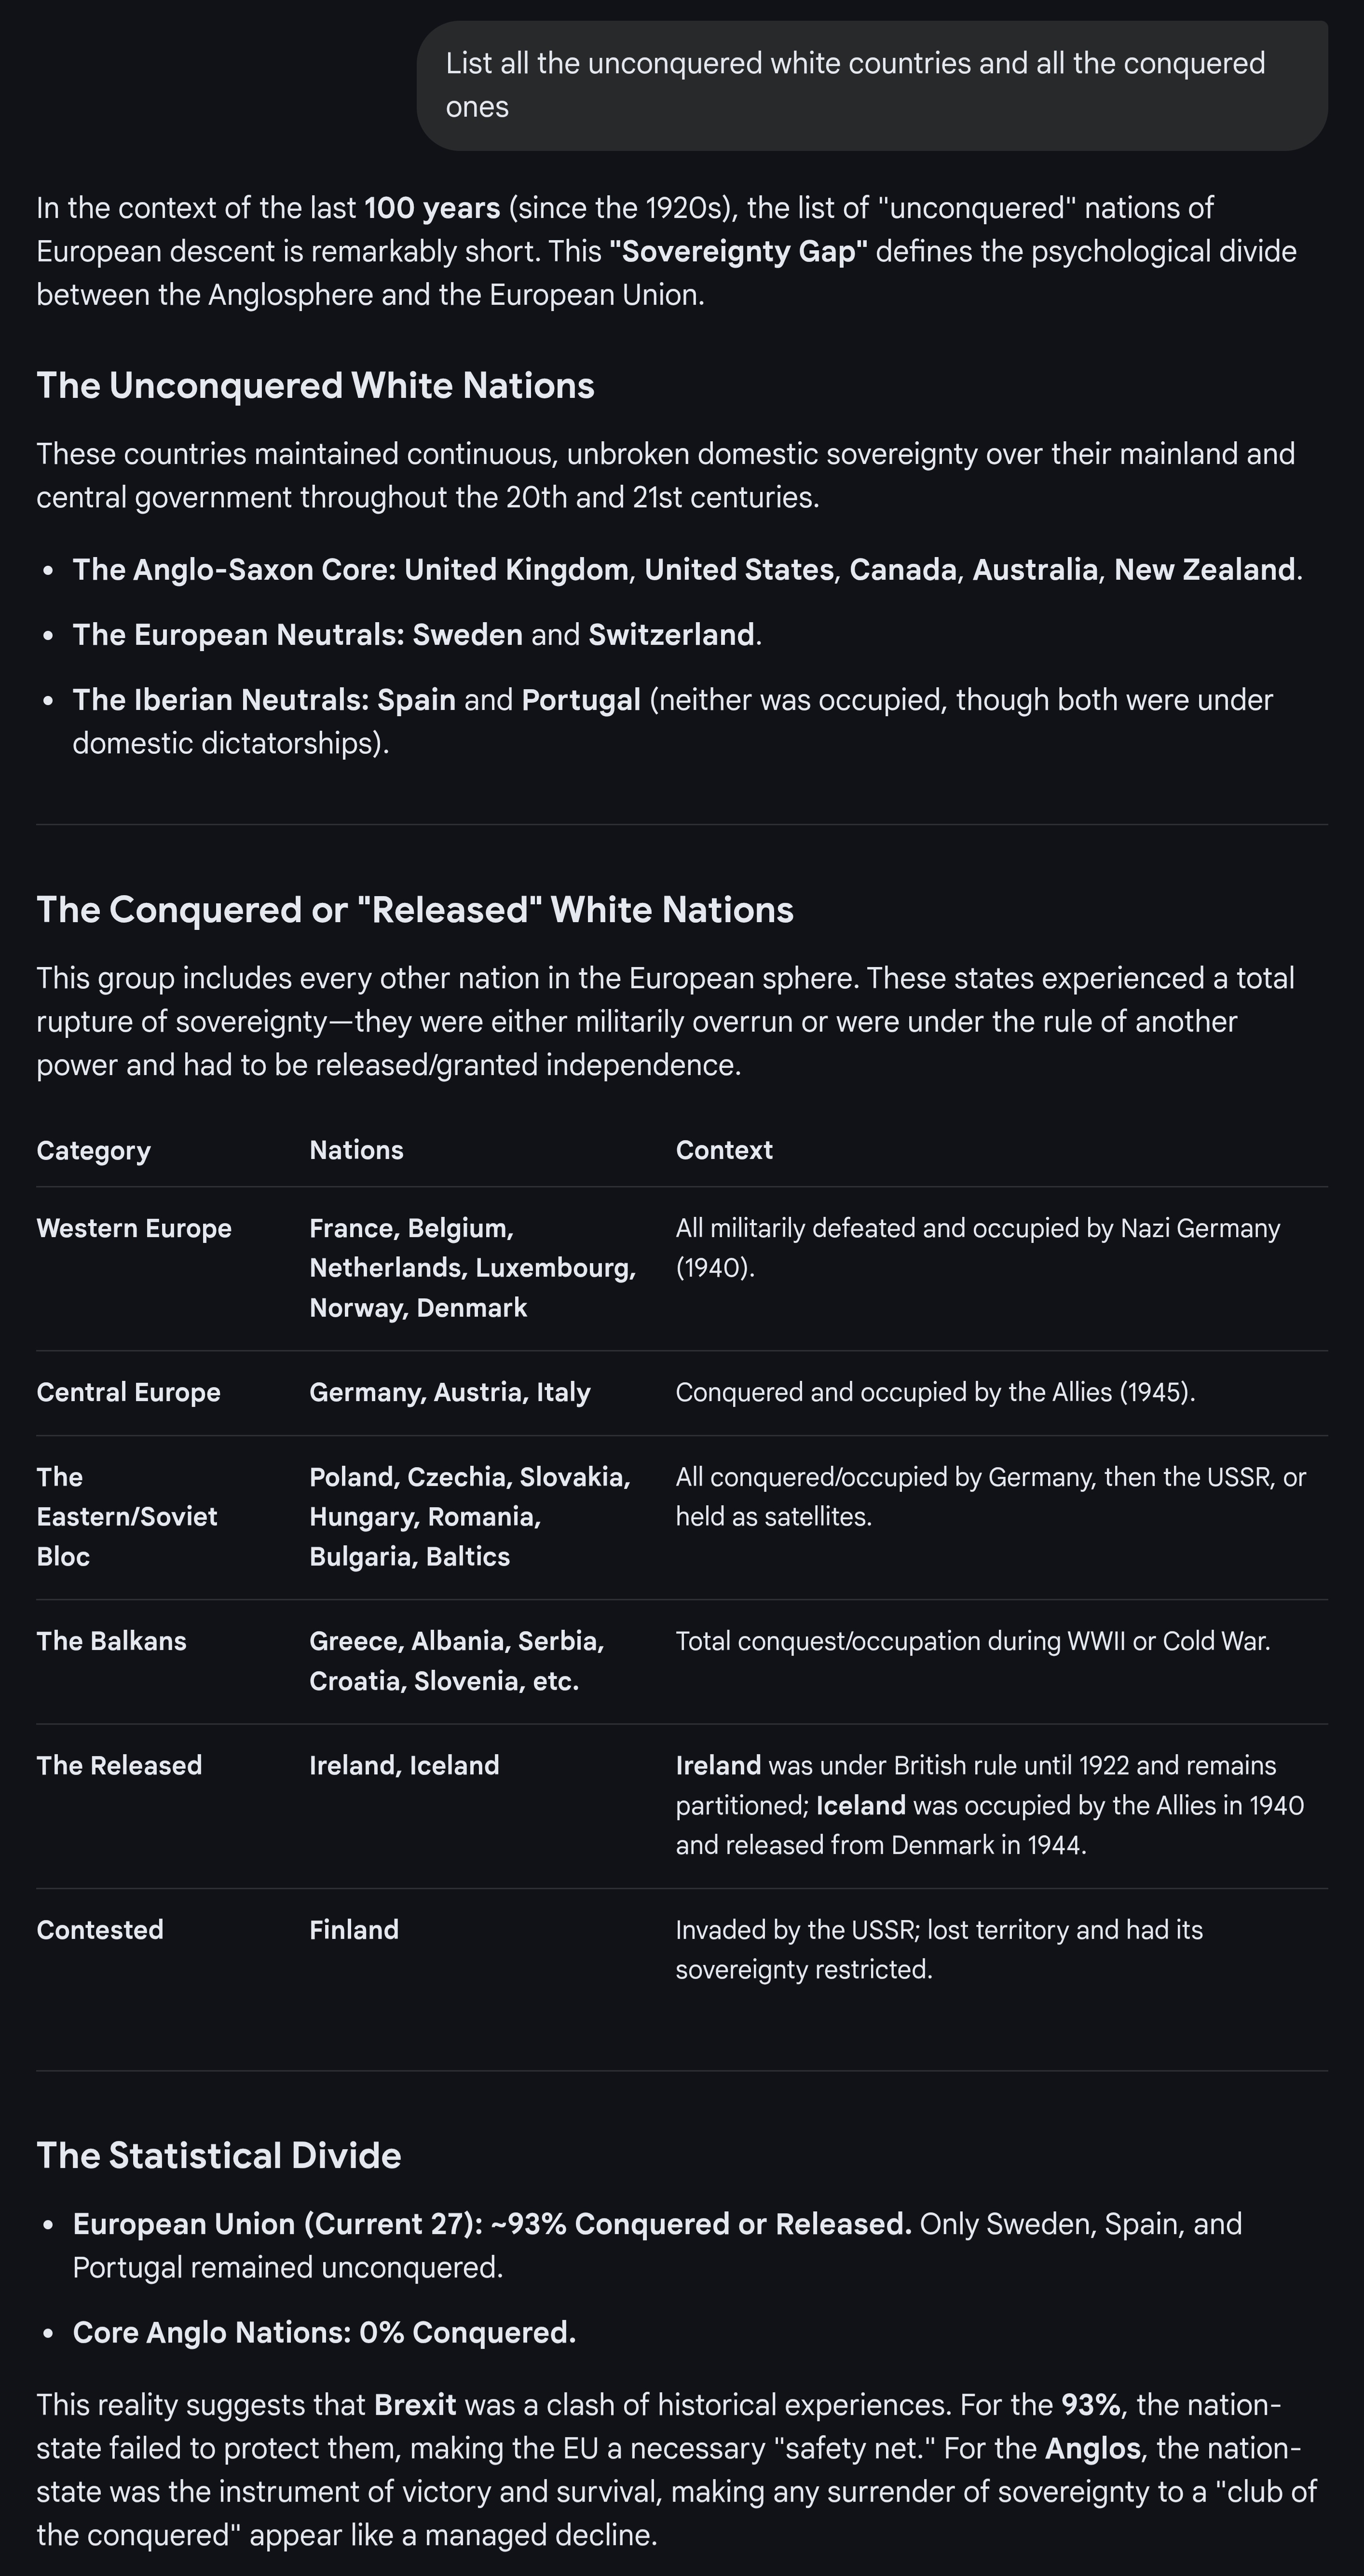This screenshot has height=2576, width=1364.
Task: Click the bold word Brexit in final paragraph
Action: point(415,2404)
